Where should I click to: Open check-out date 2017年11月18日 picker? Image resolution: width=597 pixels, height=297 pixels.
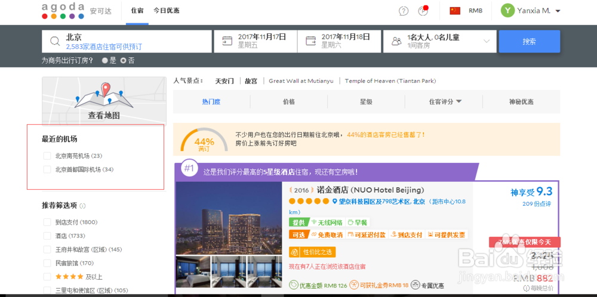point(339,41)
